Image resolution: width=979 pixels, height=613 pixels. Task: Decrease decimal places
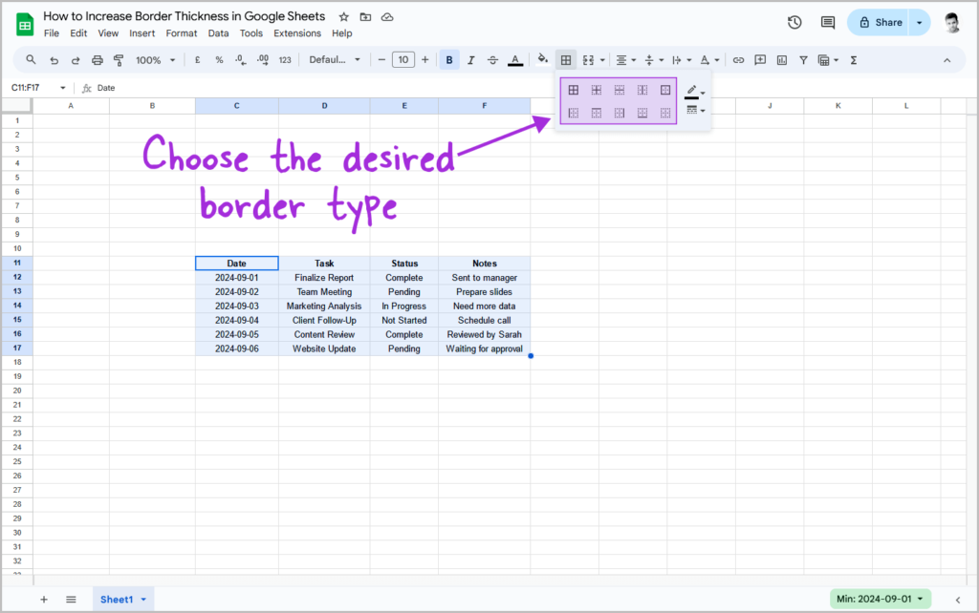click(240, 60)
